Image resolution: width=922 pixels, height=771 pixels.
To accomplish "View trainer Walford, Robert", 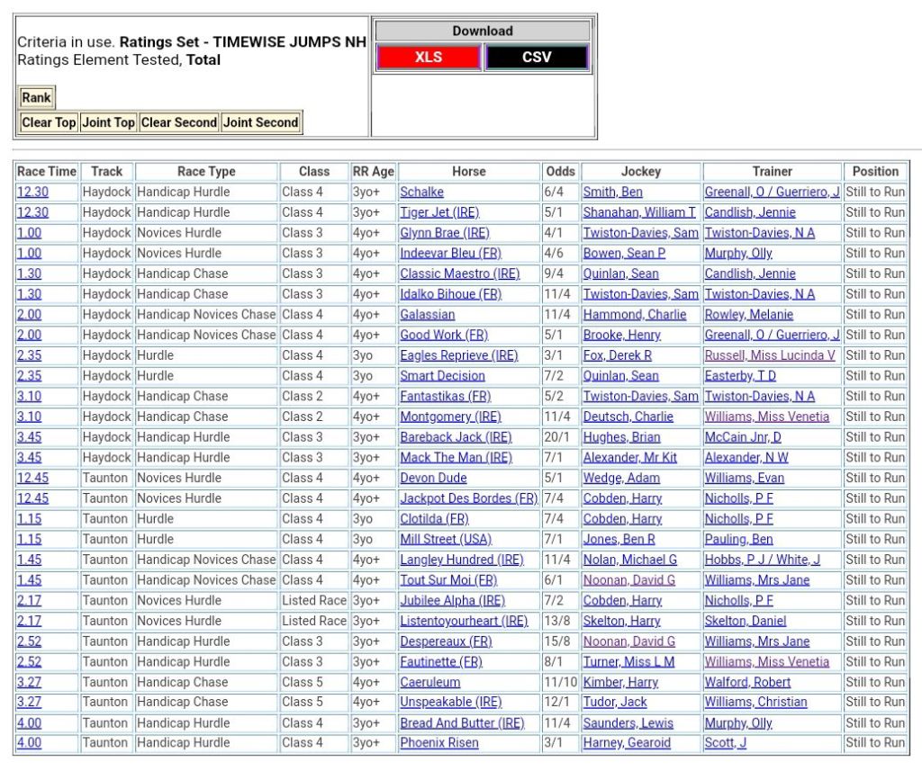I will point(747,682).
